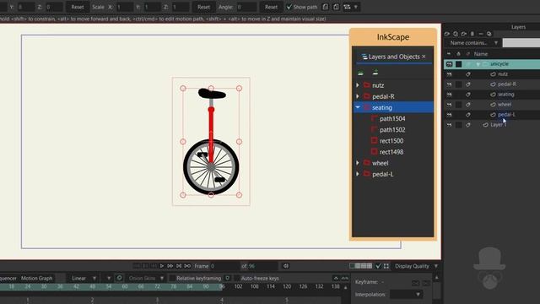Collapse the unicycle group layer triangle

478,64
